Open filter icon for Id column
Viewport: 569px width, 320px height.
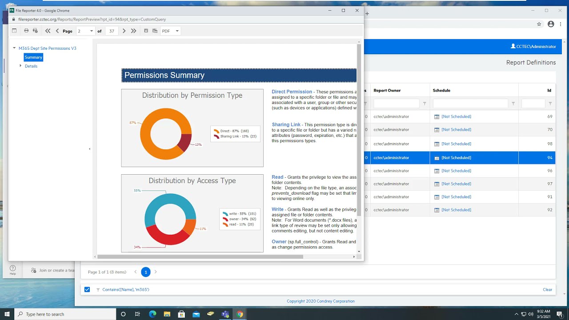[550, 104]
